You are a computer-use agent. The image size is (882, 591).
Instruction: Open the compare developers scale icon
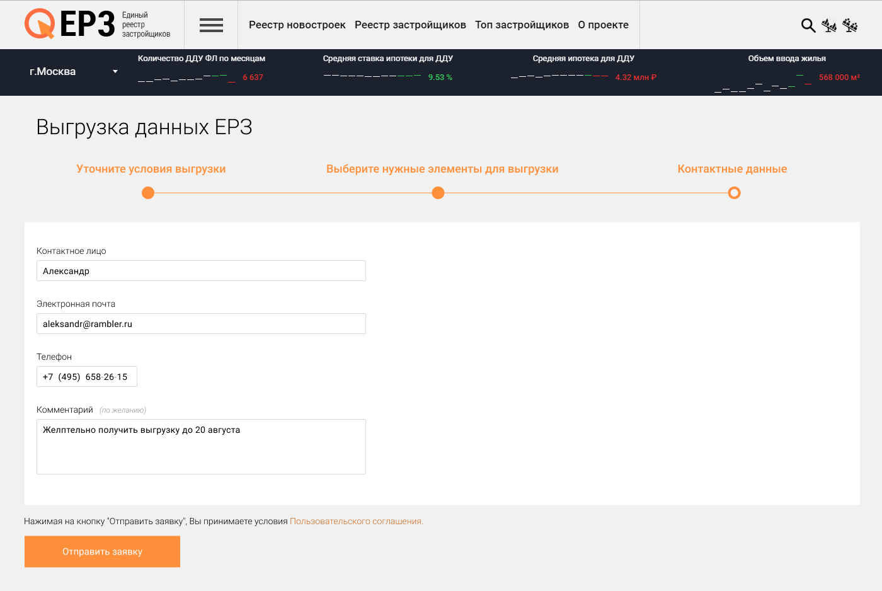click(850, 25)
